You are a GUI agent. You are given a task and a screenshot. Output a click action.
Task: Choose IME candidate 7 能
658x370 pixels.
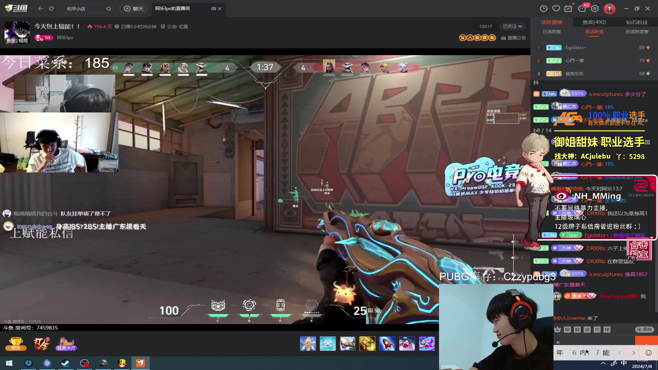pos(602,353)
